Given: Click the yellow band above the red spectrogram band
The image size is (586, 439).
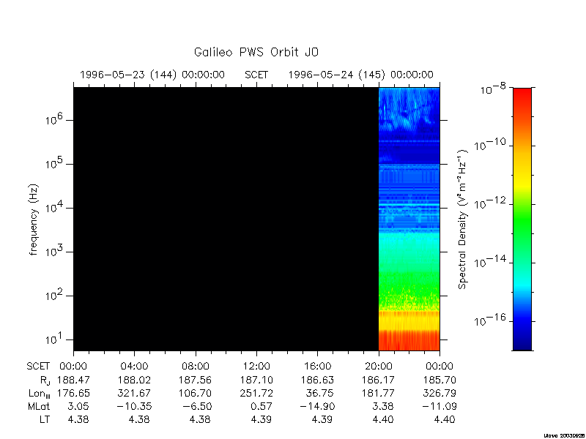Looking at the screenshot, I should (x=409, y=320).
